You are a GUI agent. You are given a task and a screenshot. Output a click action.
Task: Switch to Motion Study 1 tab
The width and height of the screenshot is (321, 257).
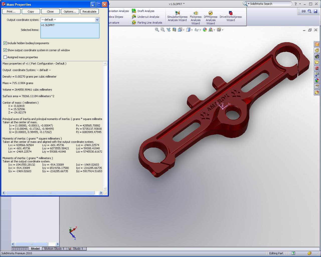point(54,249)
